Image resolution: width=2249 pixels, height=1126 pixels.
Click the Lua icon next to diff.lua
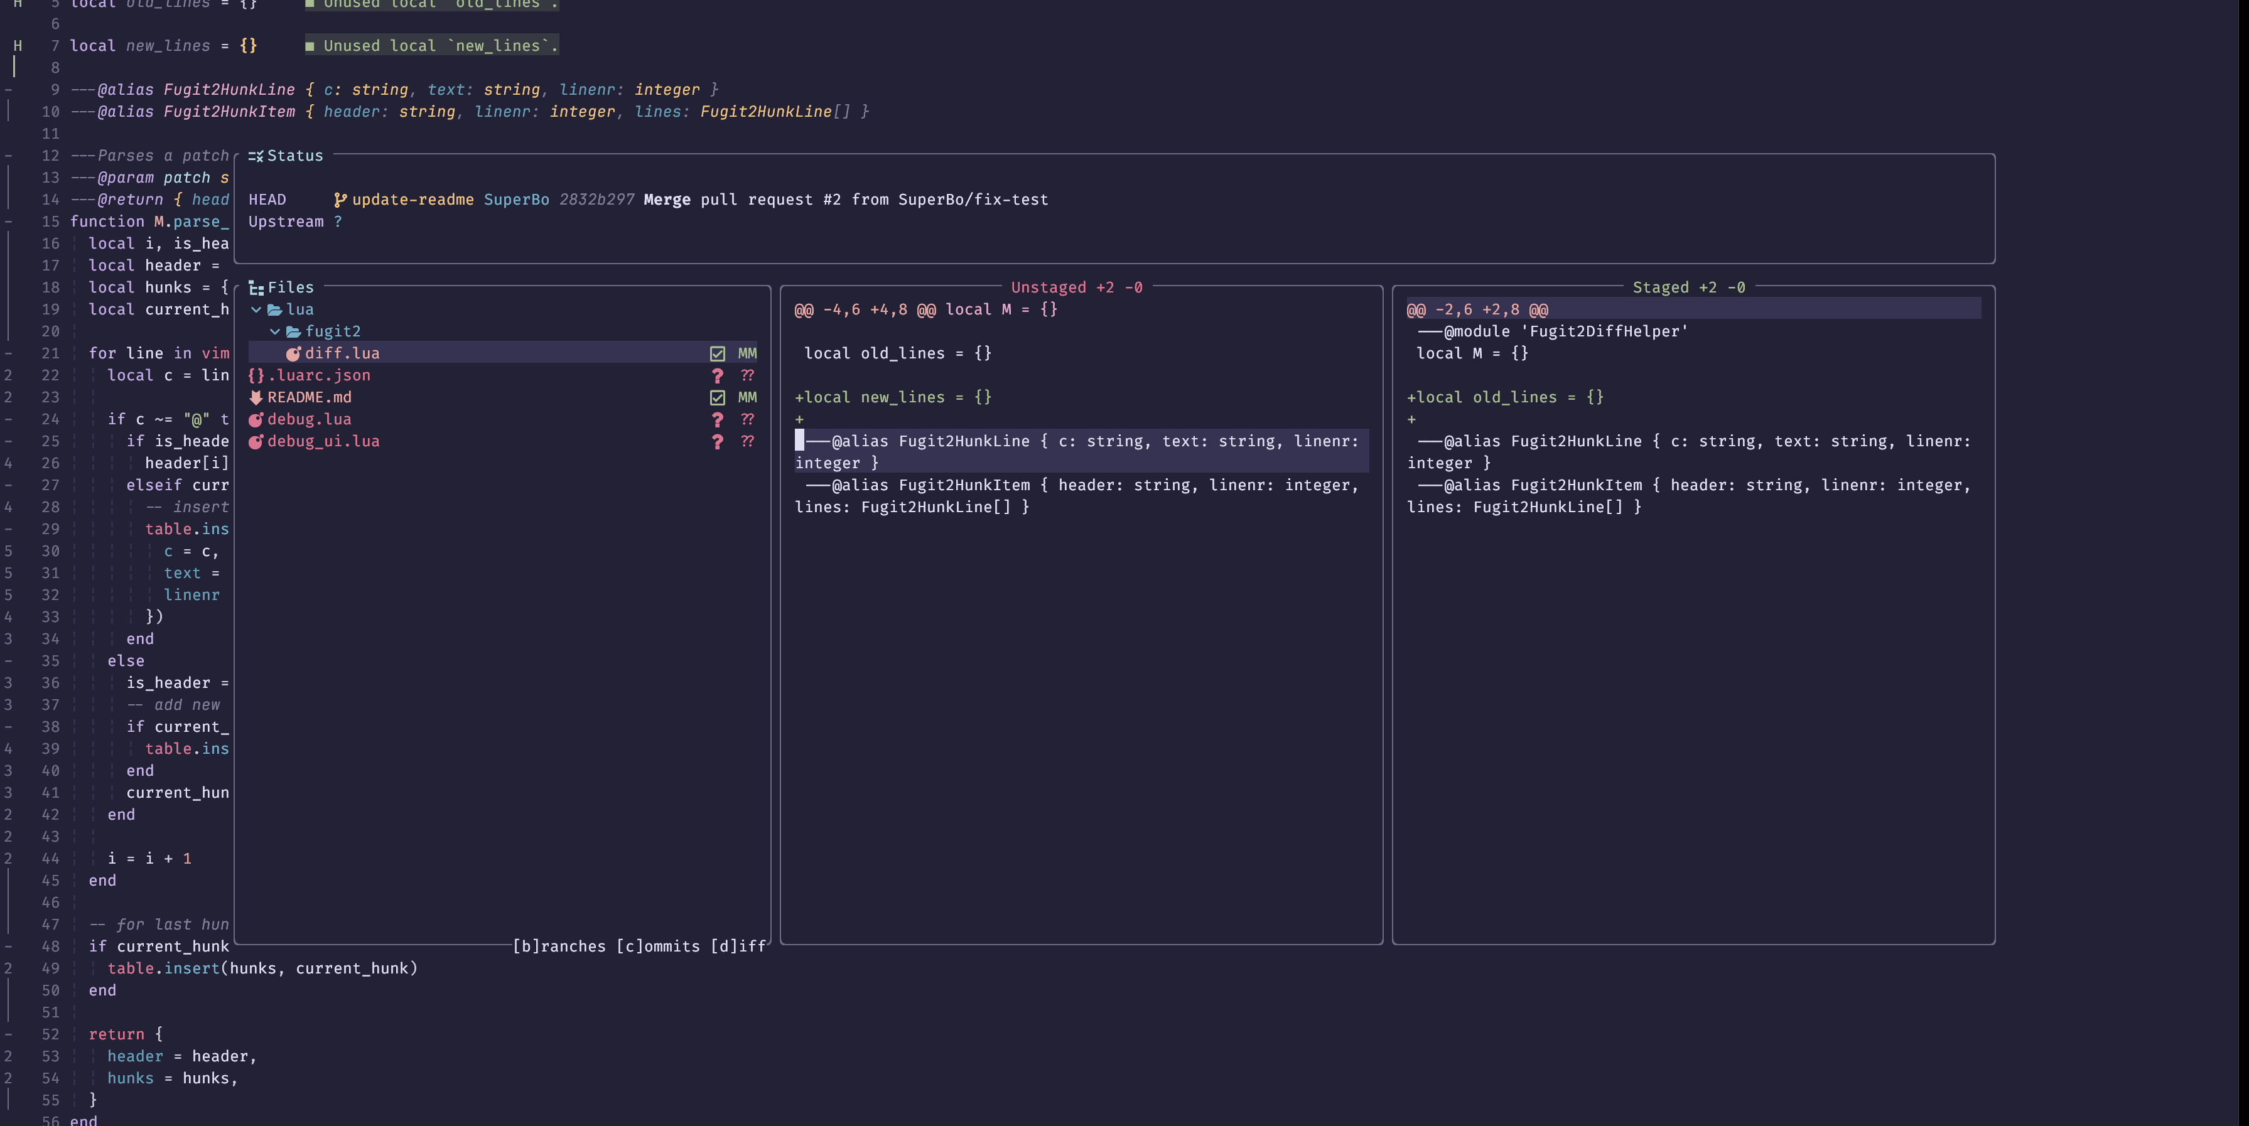[293, 353]
